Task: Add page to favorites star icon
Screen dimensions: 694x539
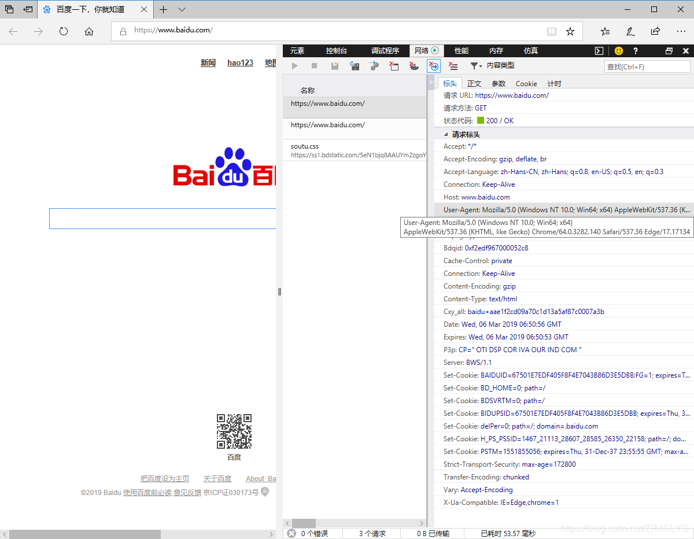Action: coord(570,31)
